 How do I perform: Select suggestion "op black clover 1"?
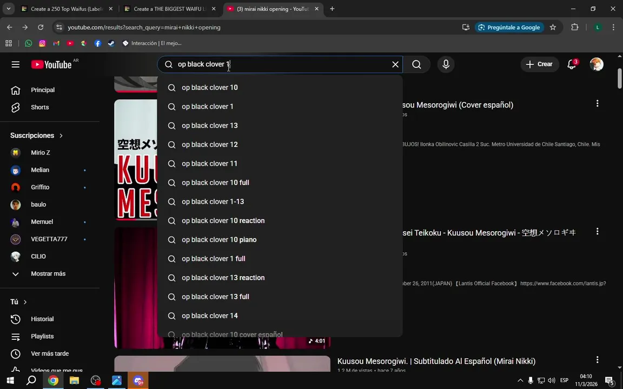coord(280,106)
